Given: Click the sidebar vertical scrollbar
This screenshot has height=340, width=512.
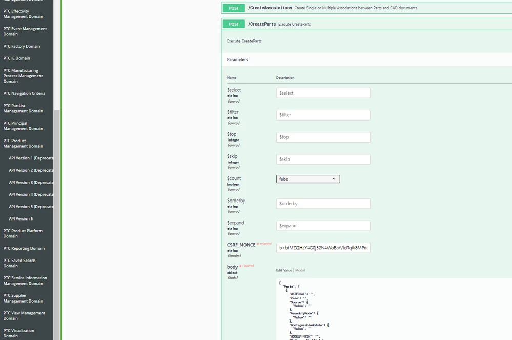Looking at the screenshot, I should tap(57, 225).
